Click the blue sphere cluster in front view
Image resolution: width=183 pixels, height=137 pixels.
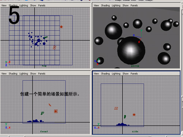point(35,121)
